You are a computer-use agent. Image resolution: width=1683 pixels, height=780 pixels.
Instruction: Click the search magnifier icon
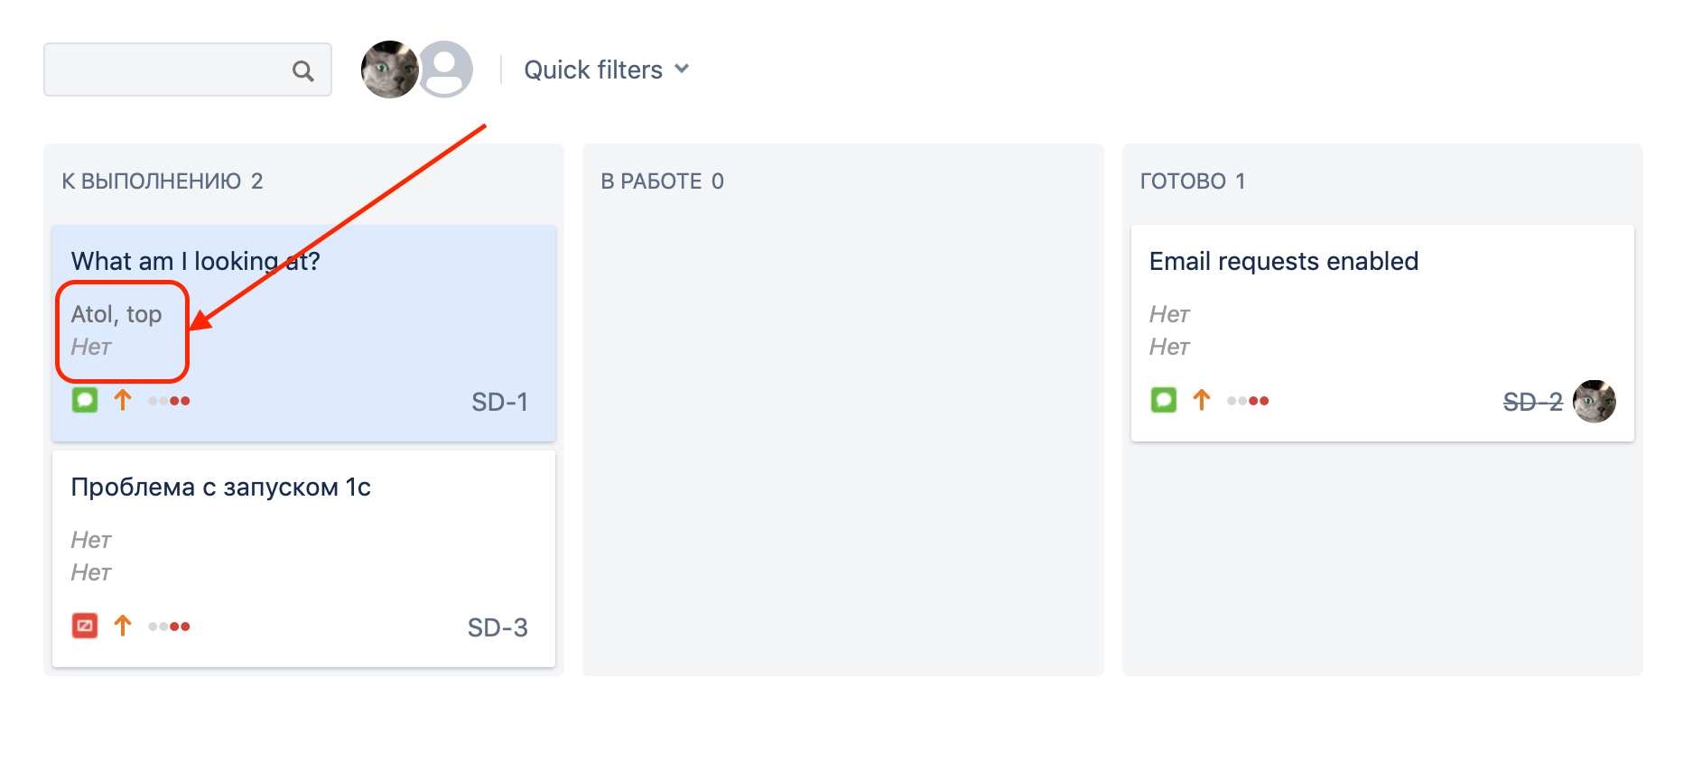tap(303, 70)
